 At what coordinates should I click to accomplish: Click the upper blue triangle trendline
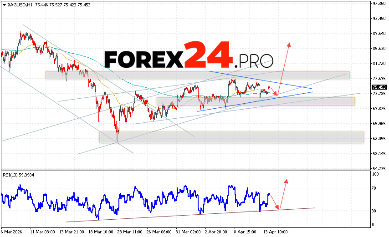260,80
